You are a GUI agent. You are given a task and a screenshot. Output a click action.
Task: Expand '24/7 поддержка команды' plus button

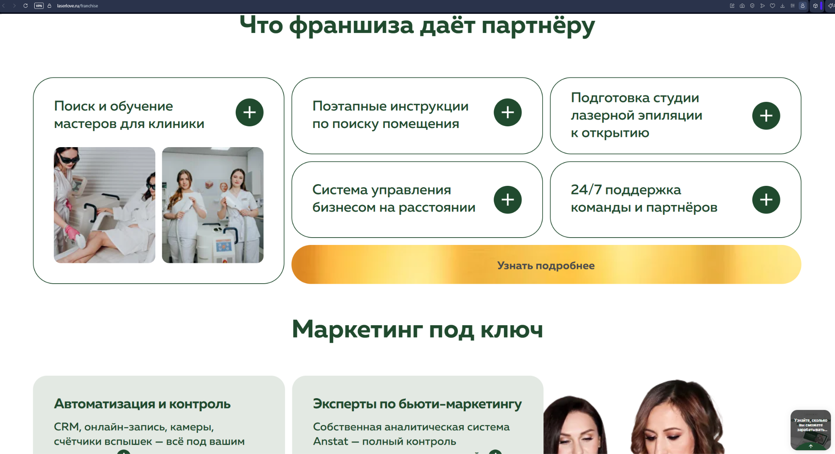(766, 200)
